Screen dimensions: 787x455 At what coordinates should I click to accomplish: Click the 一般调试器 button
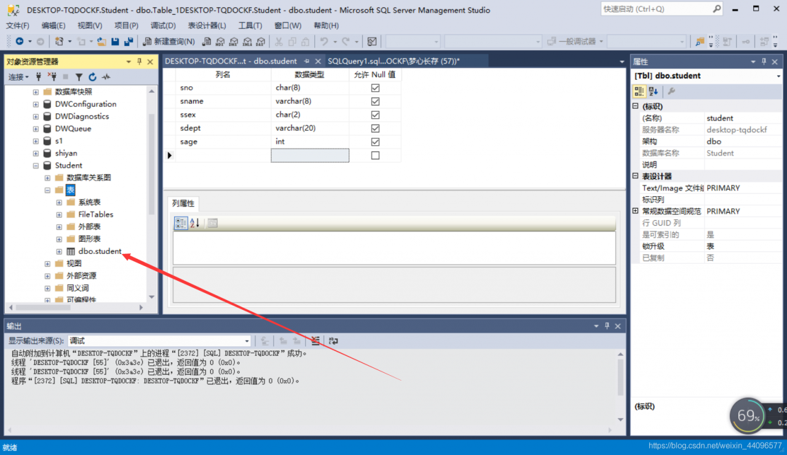(x=575, y=41)
